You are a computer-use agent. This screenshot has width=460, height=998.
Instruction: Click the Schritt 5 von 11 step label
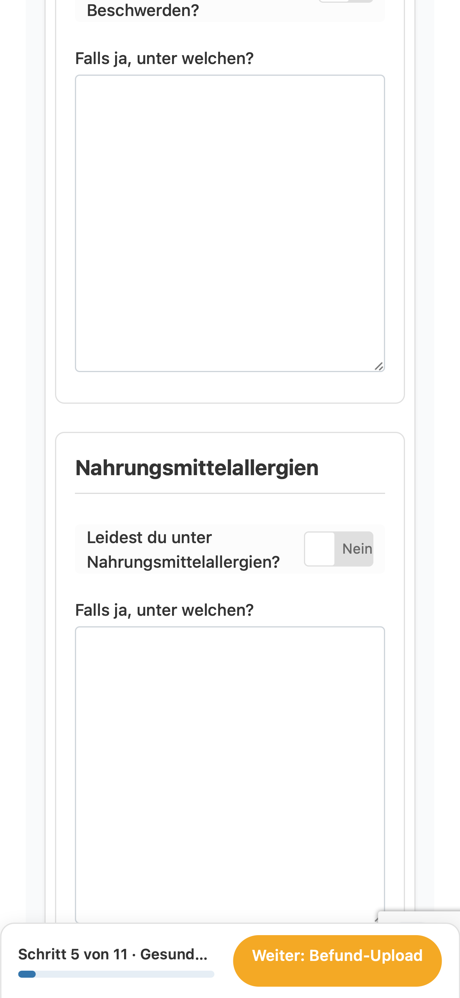click(x=73, y=954)
